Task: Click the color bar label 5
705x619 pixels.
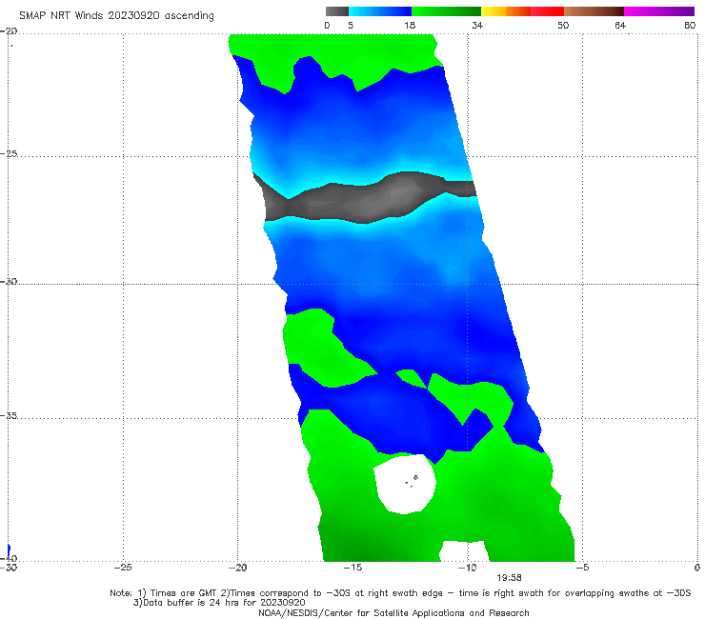Action: point(351,26)
